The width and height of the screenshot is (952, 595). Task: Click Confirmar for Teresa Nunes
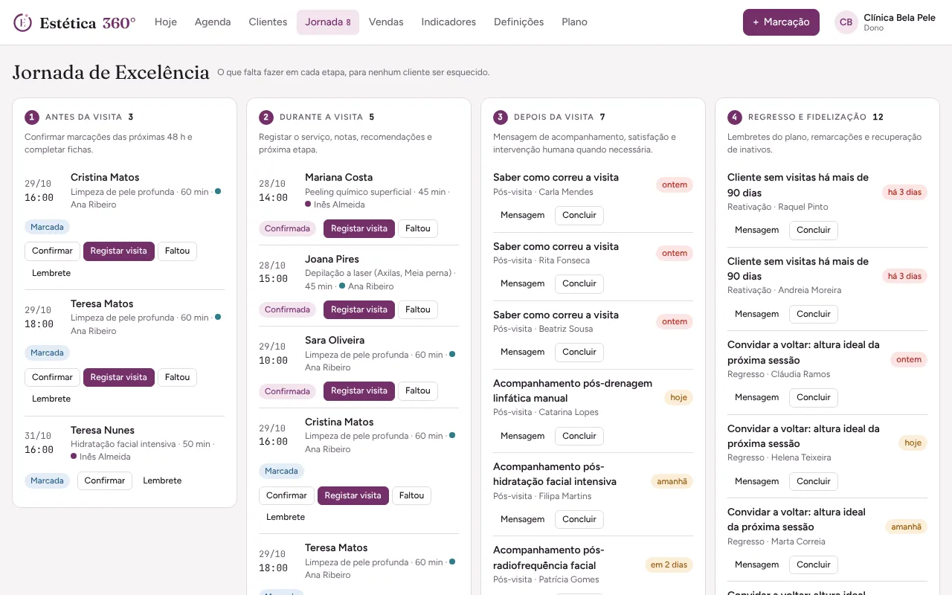point(105,481)
